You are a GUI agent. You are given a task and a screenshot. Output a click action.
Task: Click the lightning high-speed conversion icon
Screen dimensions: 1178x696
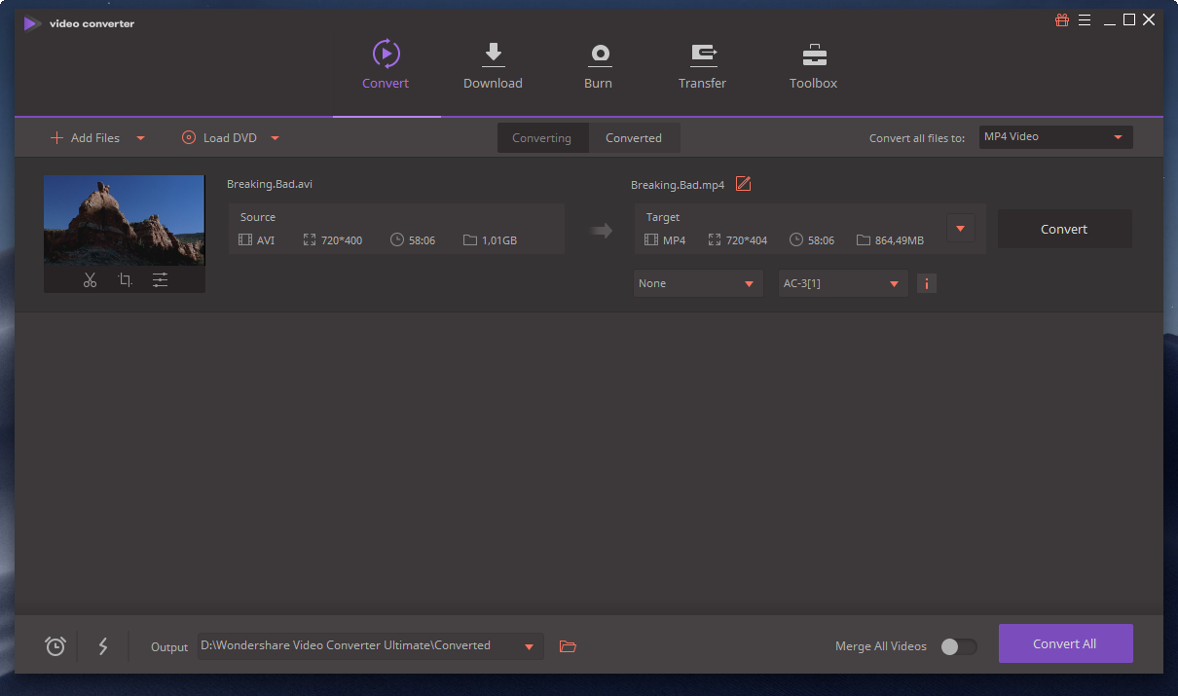tap(103, 645)
